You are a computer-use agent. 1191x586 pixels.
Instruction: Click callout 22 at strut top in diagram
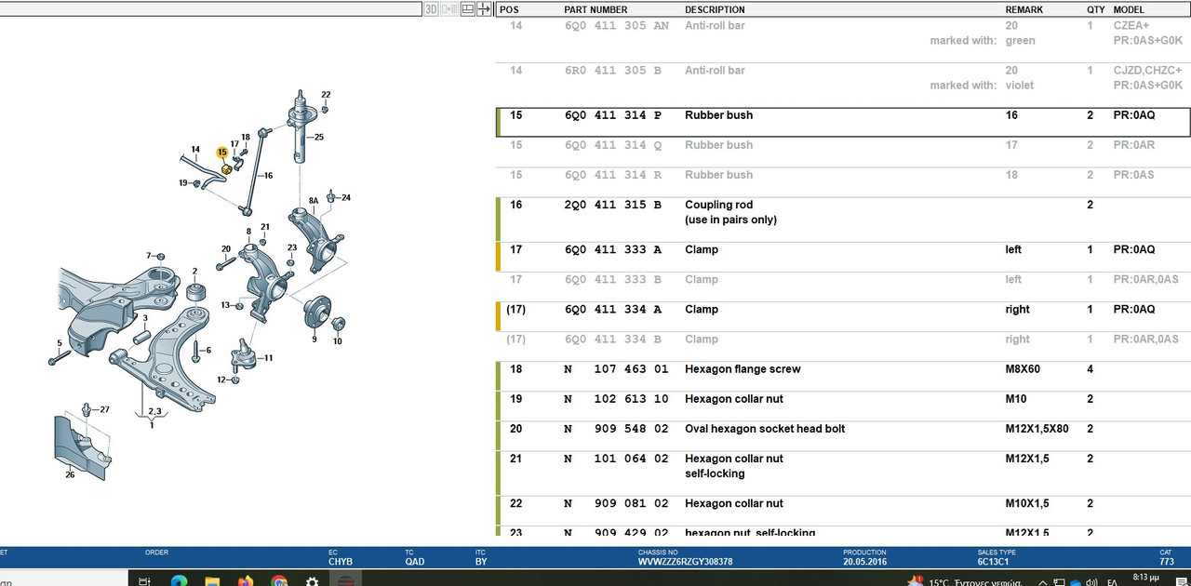[326, 95]
